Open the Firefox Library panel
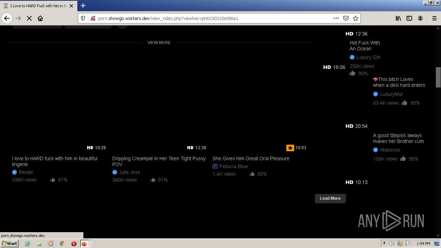The image size is (441, 248). coord(398,18)
